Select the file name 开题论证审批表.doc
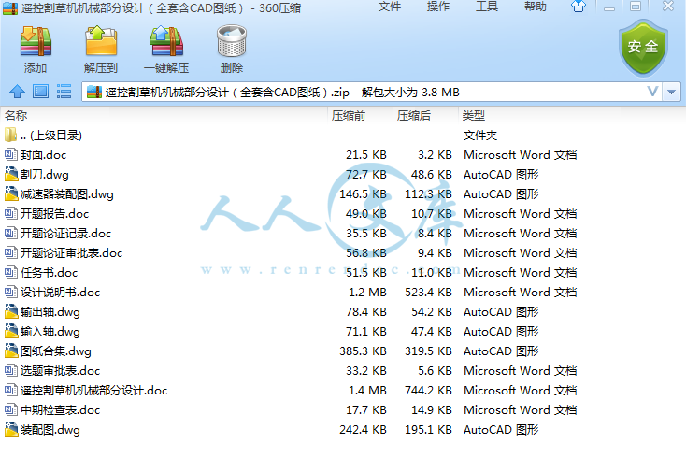The image size is (686, 458). point(71,253)
